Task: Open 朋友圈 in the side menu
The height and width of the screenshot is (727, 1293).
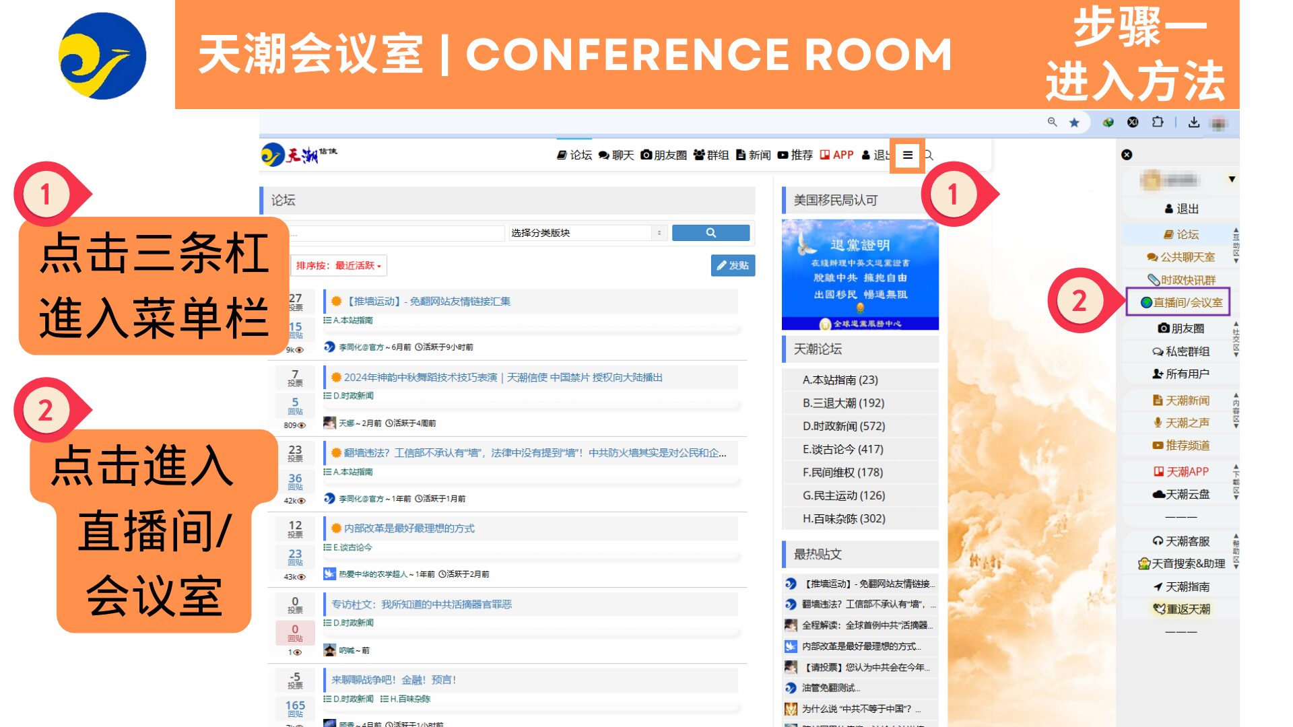Action: pyautogui.click(x=1181, y=328)
